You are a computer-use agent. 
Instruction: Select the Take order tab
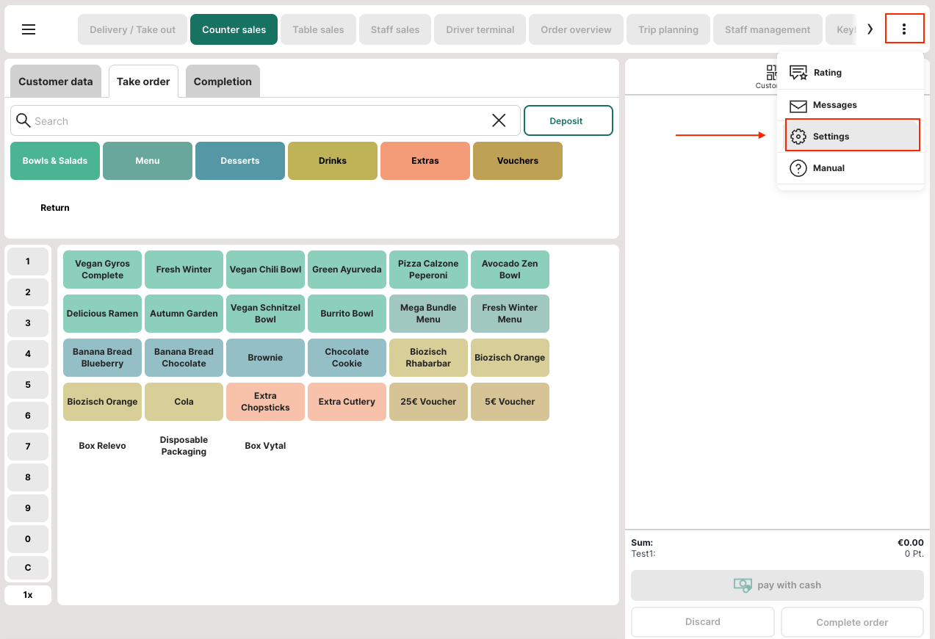pyautogui.click(x=143, y=82)
